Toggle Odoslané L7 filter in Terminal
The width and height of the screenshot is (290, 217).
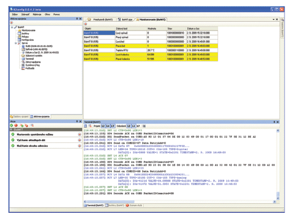click(138, 126)
